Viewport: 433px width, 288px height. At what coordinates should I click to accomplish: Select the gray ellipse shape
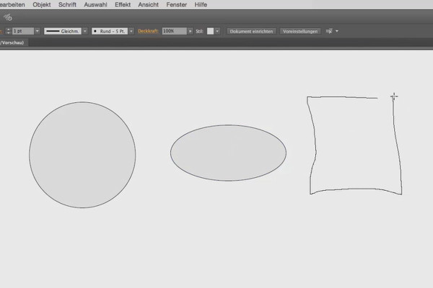pyautogui.click(x=228, y=153)
